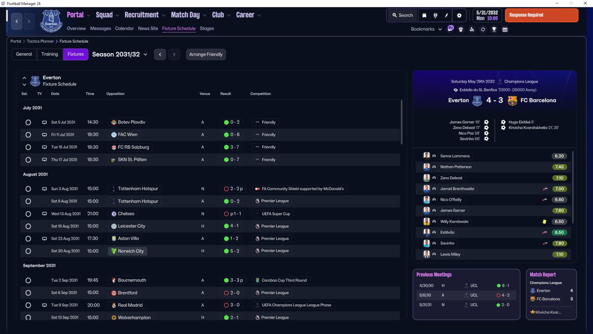Select the Bournemouth fixture radio button
The image size is (593, 334).
[28, 281]
